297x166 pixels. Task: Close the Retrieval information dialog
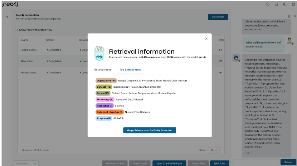click(206, 39)
